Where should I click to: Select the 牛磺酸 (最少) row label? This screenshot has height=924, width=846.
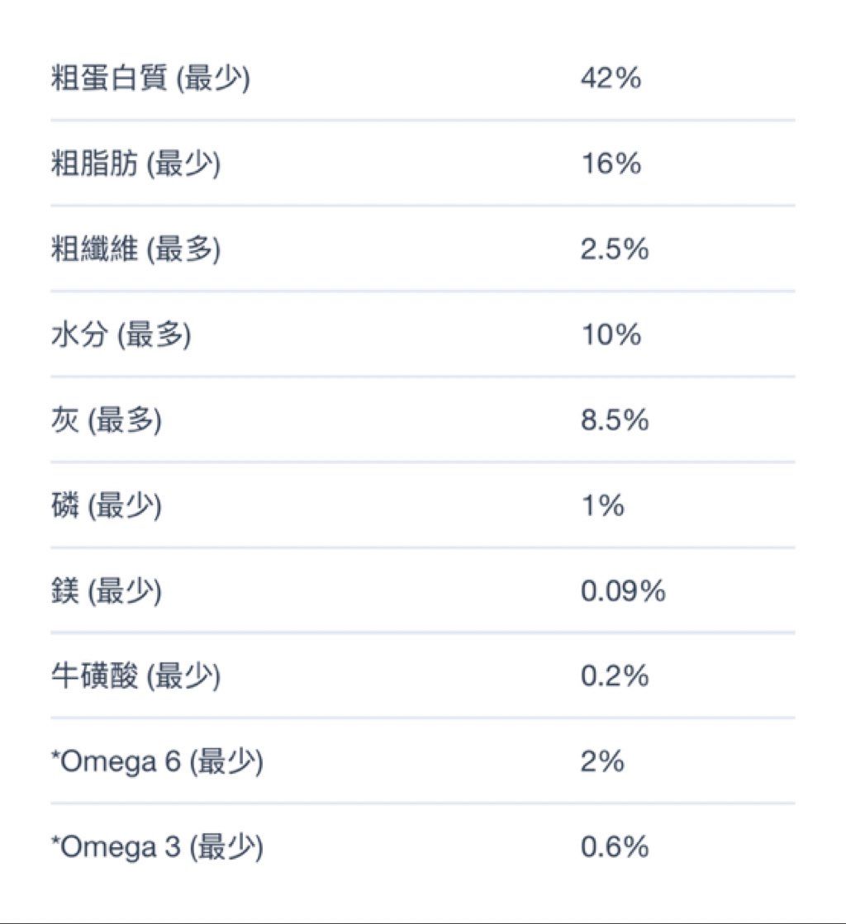[x=135, y=676]
